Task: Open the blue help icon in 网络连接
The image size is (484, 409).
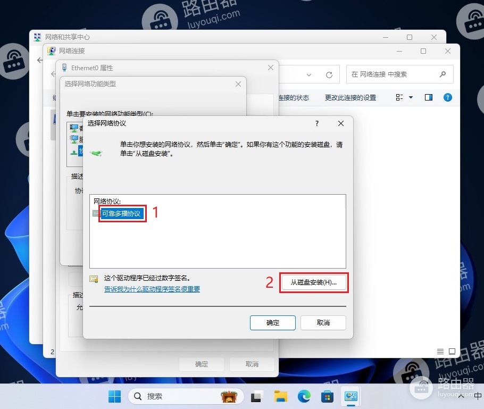Action: tap(448, 97)
